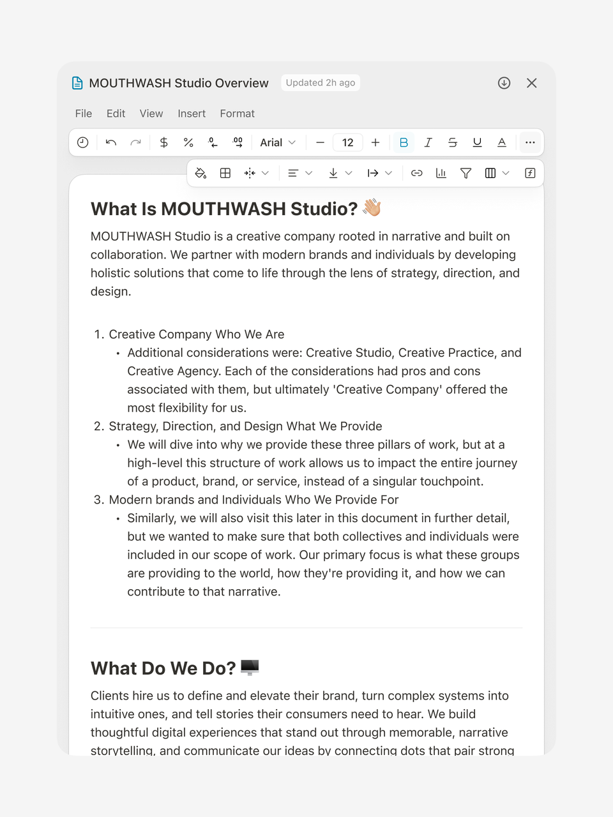Open the Arial font dropdown

(x=278, y=142)
